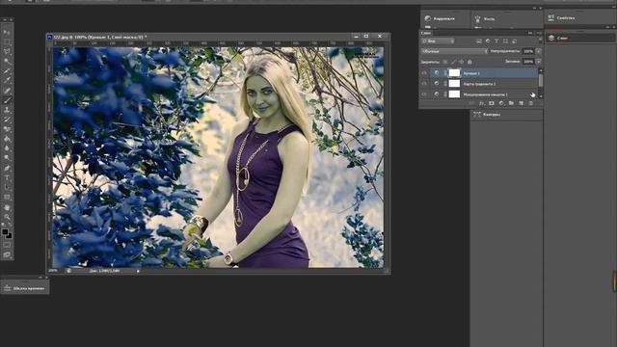Select the Rectangular Marquee tool
Screen dimensions: 617x347
coord(7,42)
